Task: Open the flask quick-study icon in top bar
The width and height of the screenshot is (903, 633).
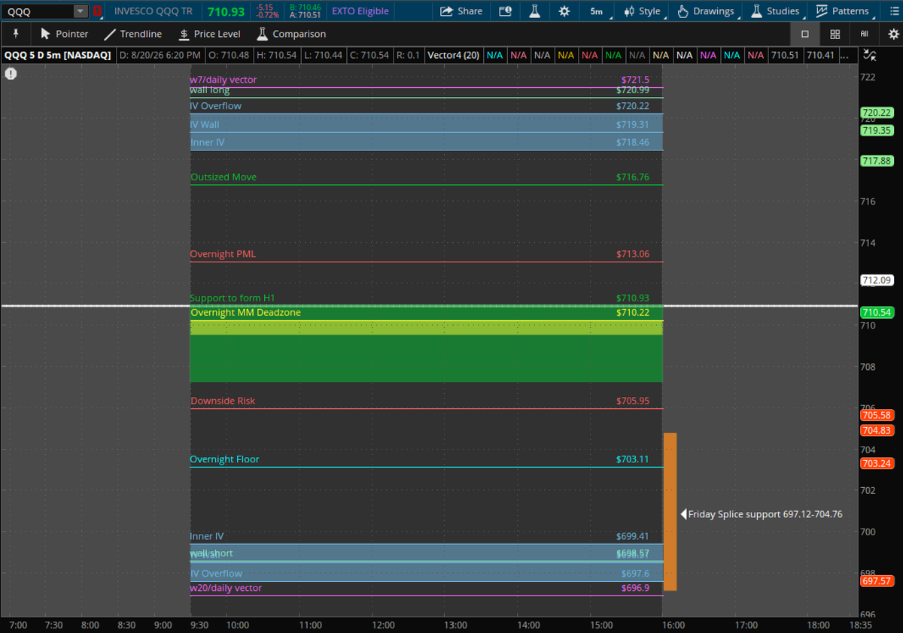Action: [x=535, y=11]
